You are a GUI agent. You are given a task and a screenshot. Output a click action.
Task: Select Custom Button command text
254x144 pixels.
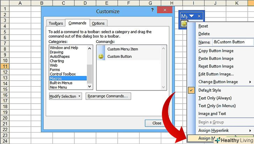(x=120, y=56)
